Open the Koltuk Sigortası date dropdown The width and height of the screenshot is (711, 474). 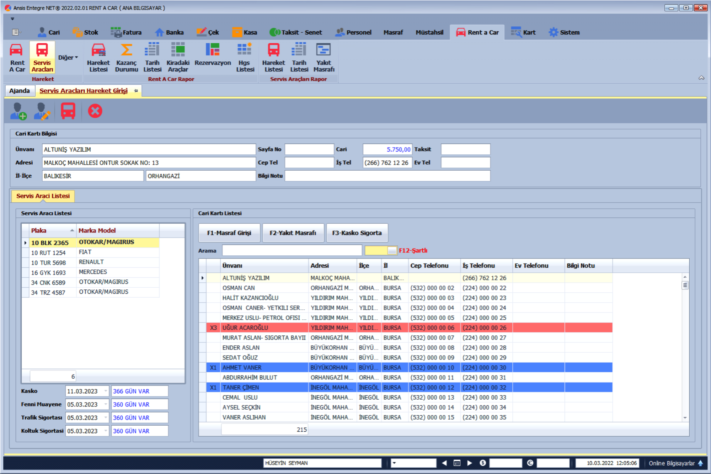[106, 431]
